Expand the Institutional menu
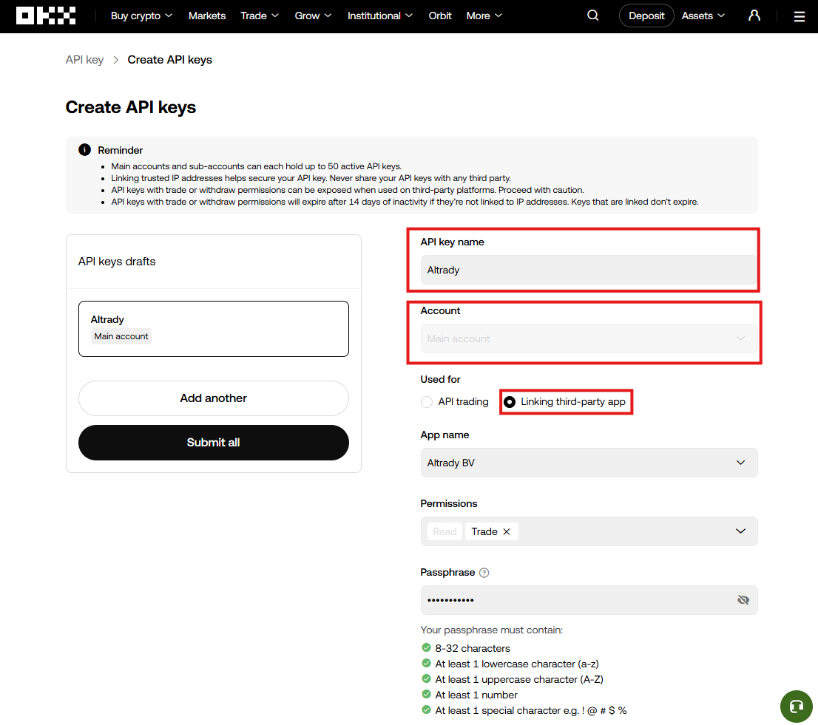 (x=380, y=16)
